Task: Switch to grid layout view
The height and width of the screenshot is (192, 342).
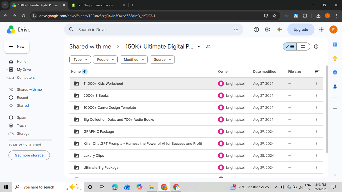Action: [303, 46]
